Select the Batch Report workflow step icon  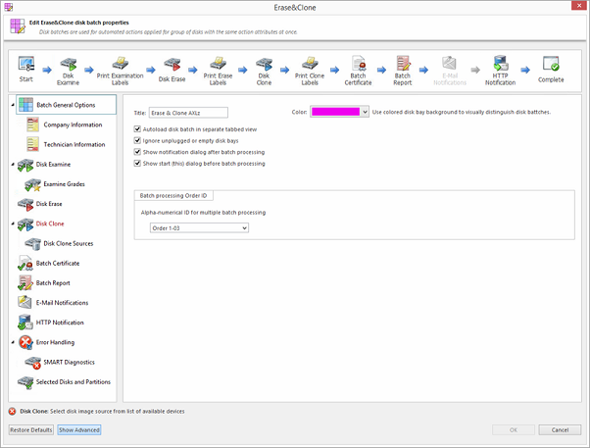[x=403, y=64]
